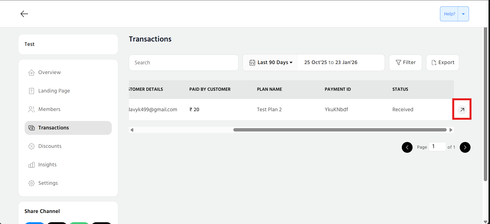Go to next page arrow
Image resolution: width=490 pixels, height=224 pixels.
465,147
